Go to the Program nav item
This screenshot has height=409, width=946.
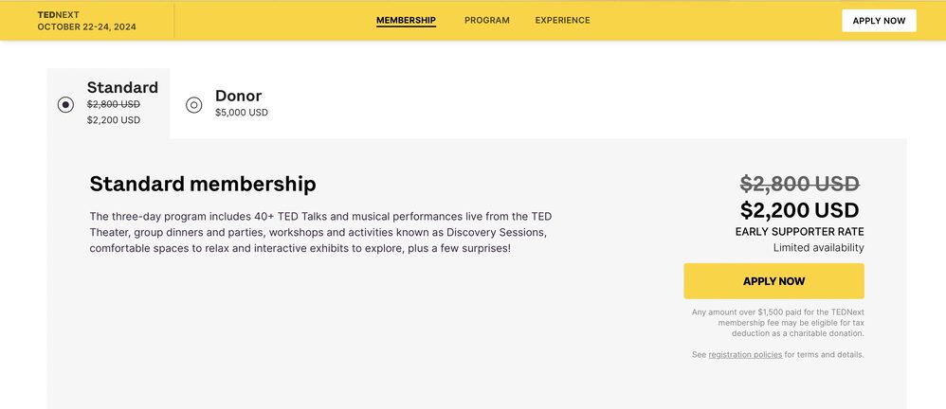486,20
